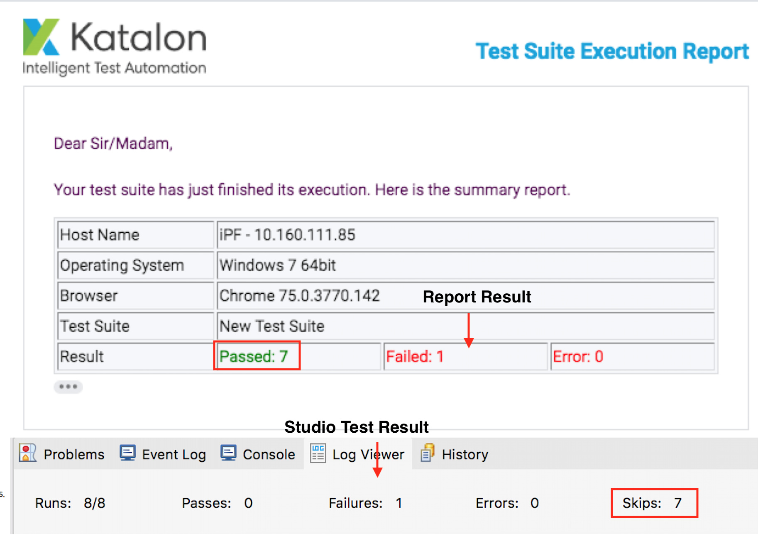Select the Failed: 1 result cell

point(415,356)
